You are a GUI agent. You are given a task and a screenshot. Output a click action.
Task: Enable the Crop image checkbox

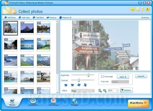[102, 77]
